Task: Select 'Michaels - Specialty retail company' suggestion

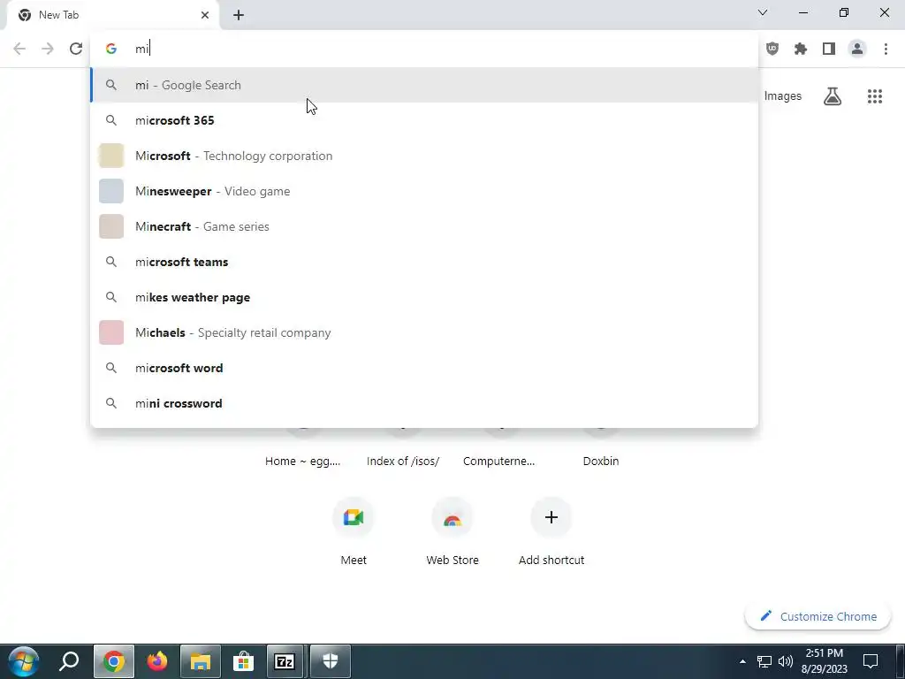Action: coord(424,332)
